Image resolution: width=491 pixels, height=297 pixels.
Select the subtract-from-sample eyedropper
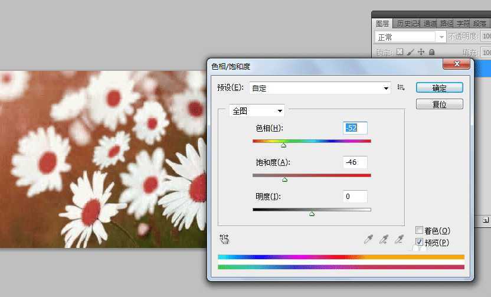tap(400, 239)
